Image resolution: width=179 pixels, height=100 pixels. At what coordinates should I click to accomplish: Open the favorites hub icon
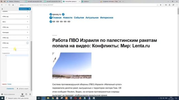click(x=166, y=5)
